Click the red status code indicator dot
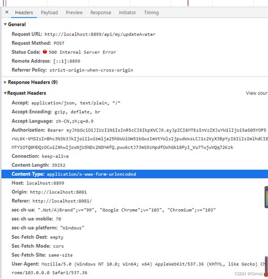This screenshot has height=279, width=268. 45,52
